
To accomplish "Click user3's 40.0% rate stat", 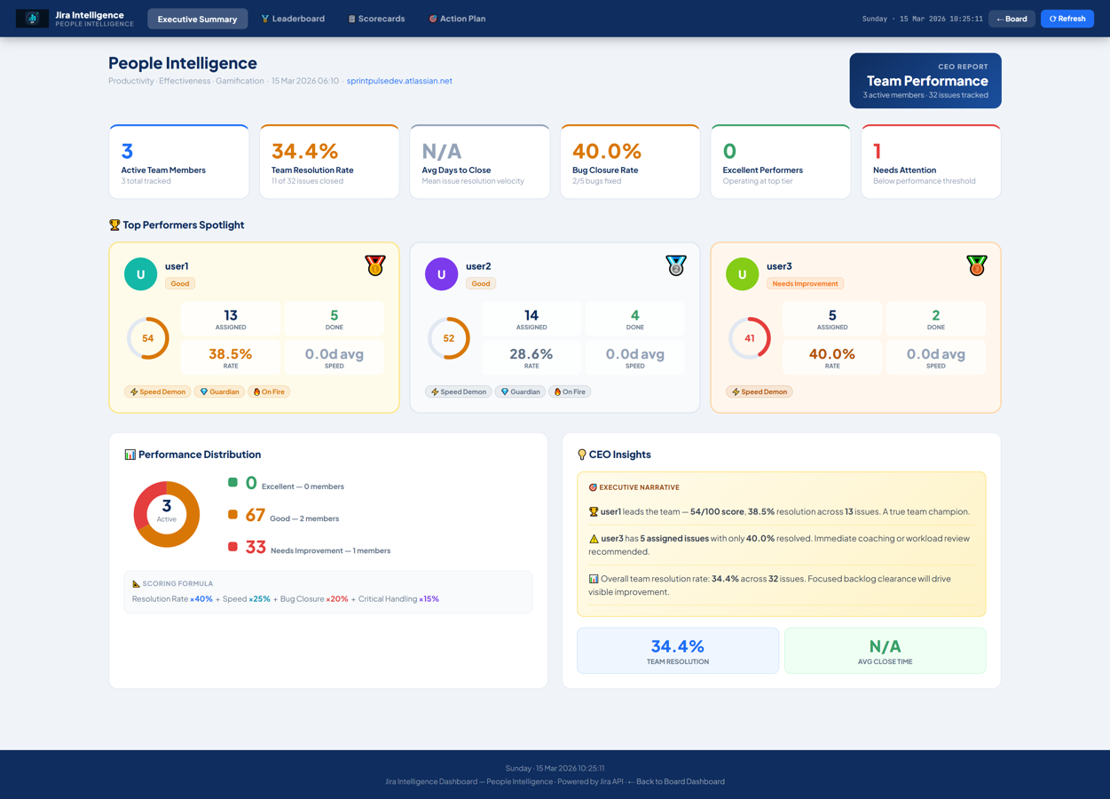I will 832,358.
